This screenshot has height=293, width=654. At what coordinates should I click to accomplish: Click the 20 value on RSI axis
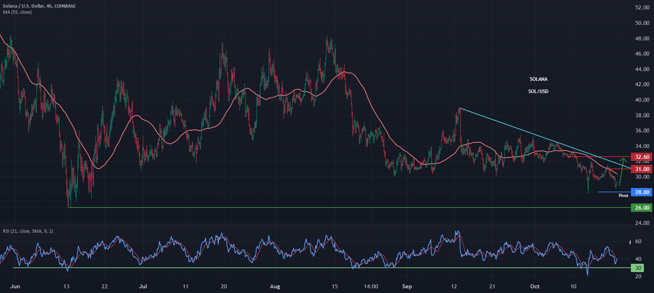click(638, 276)
